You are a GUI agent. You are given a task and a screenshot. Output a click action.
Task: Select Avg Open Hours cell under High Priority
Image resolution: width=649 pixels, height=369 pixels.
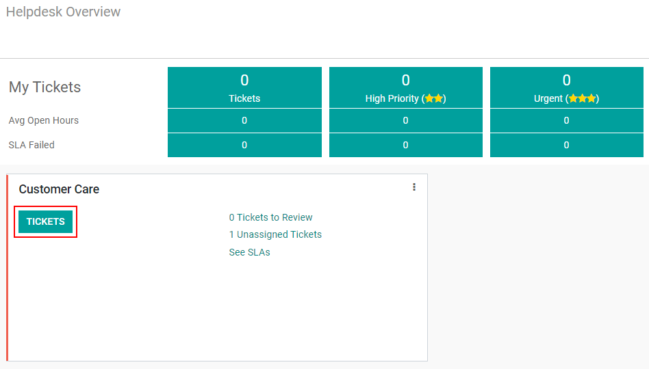click(x=405, y=121)
